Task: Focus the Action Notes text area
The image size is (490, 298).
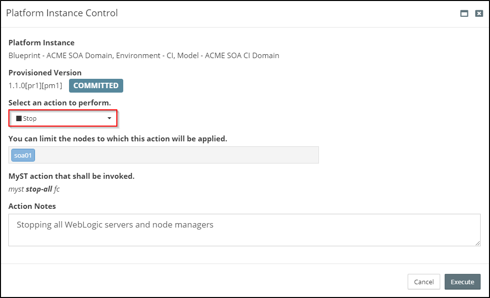Action: tap(244, 230)
